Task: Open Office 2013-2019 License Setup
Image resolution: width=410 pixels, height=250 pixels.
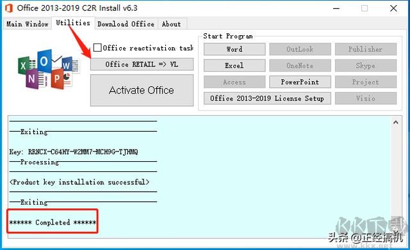Action: pos(267,98)
